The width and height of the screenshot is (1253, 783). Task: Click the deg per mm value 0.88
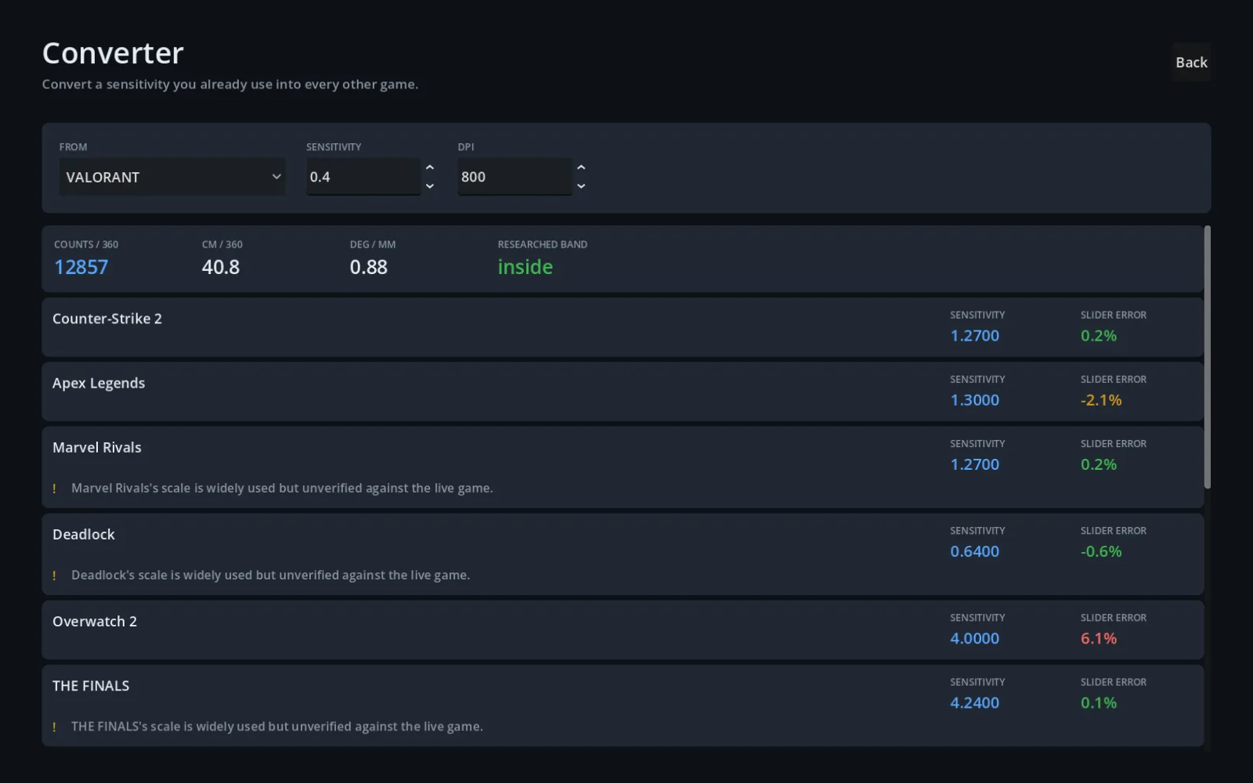coord(369,267)
